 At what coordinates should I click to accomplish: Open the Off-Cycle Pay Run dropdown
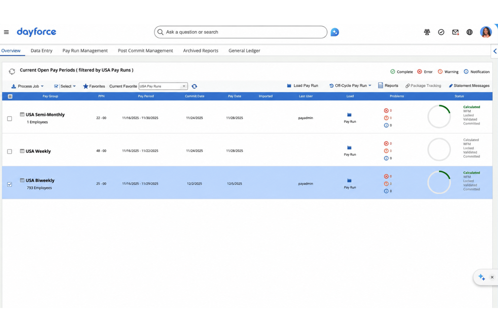(350, 85)
